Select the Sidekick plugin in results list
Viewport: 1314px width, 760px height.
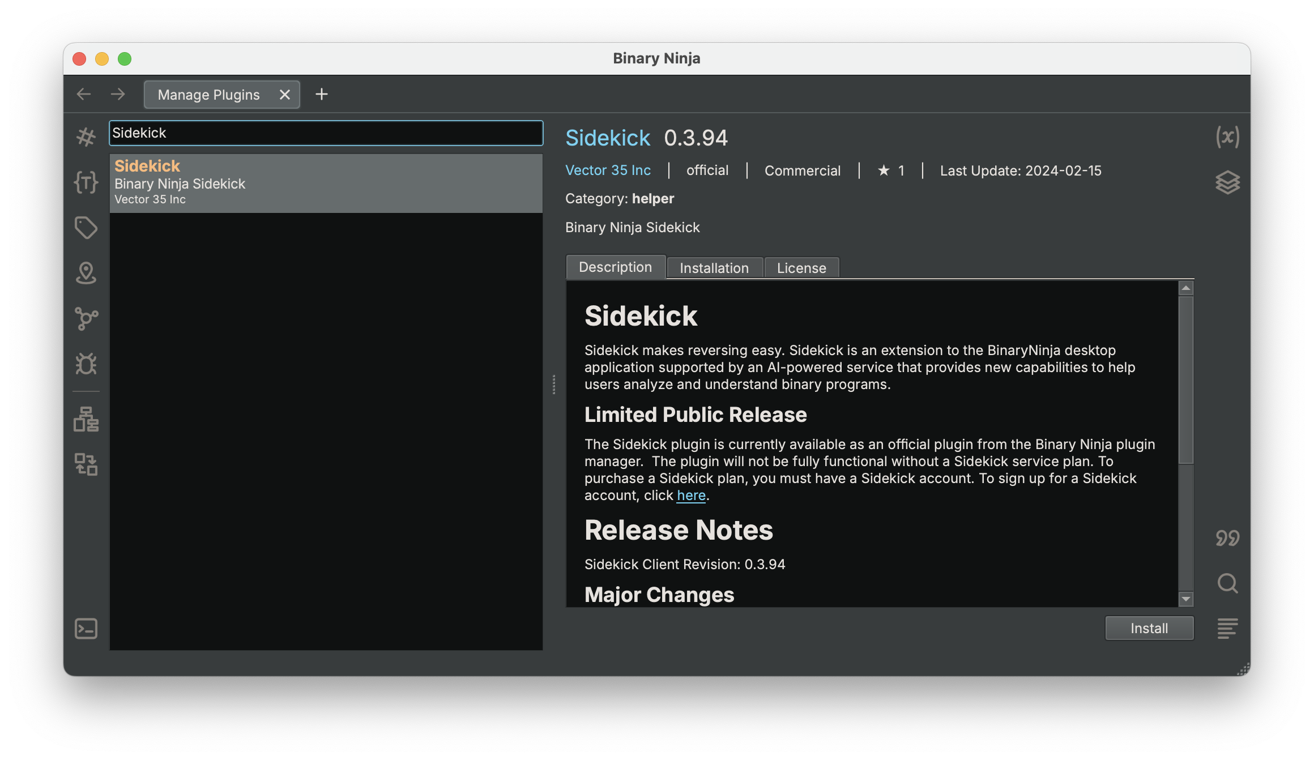coord(326,182)
